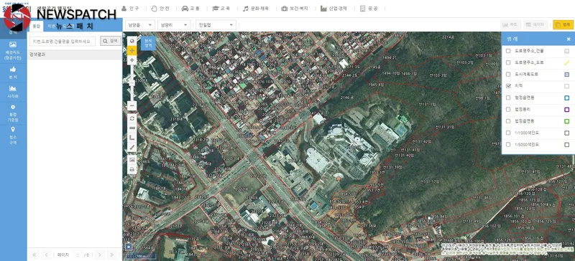
Task: Select the pan (move) map tool
Action: click(132, 50)
